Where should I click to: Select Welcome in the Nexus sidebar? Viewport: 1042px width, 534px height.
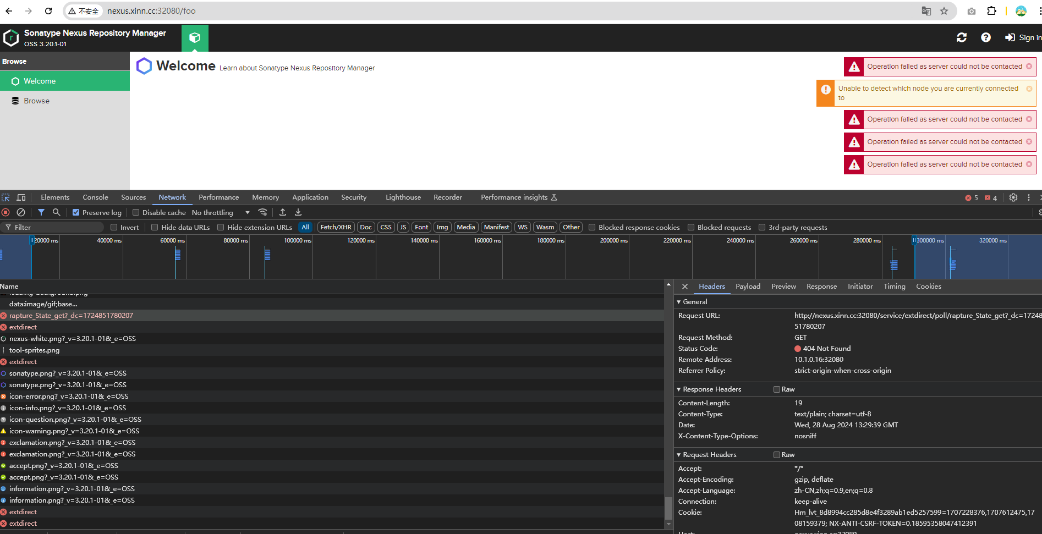pos(65,81)
